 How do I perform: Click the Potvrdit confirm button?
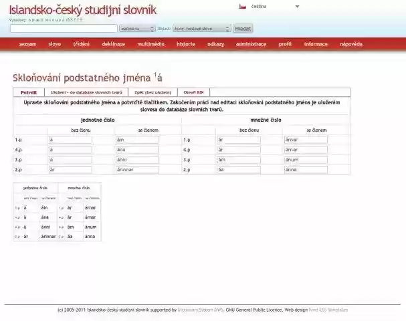point(29,92)
